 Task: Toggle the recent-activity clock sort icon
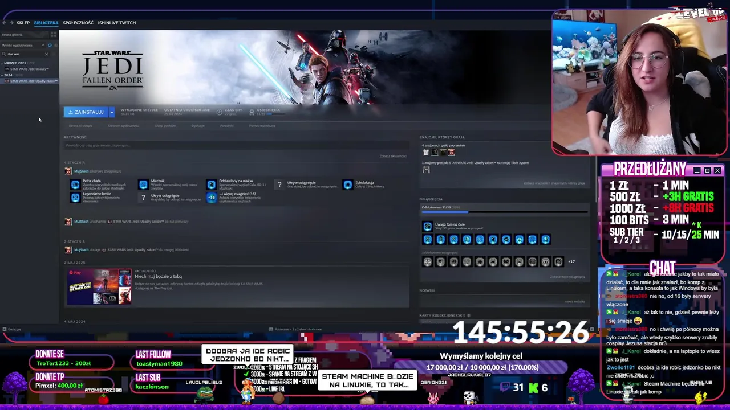tap(50, 45)
